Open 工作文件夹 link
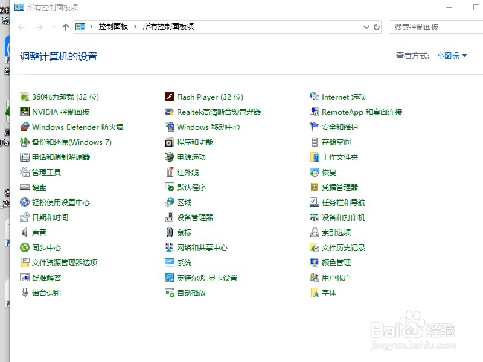 pyautogui.click(x=340, y=157)
